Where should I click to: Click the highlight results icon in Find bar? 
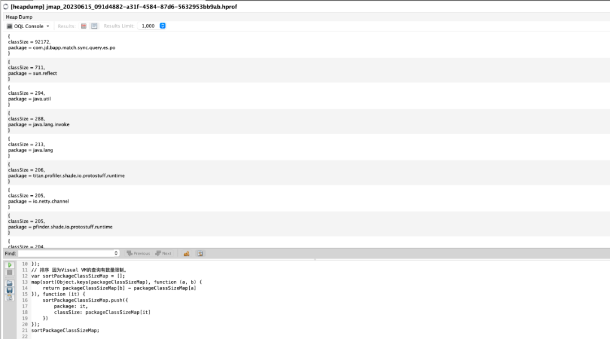click(x=187, y=254)
